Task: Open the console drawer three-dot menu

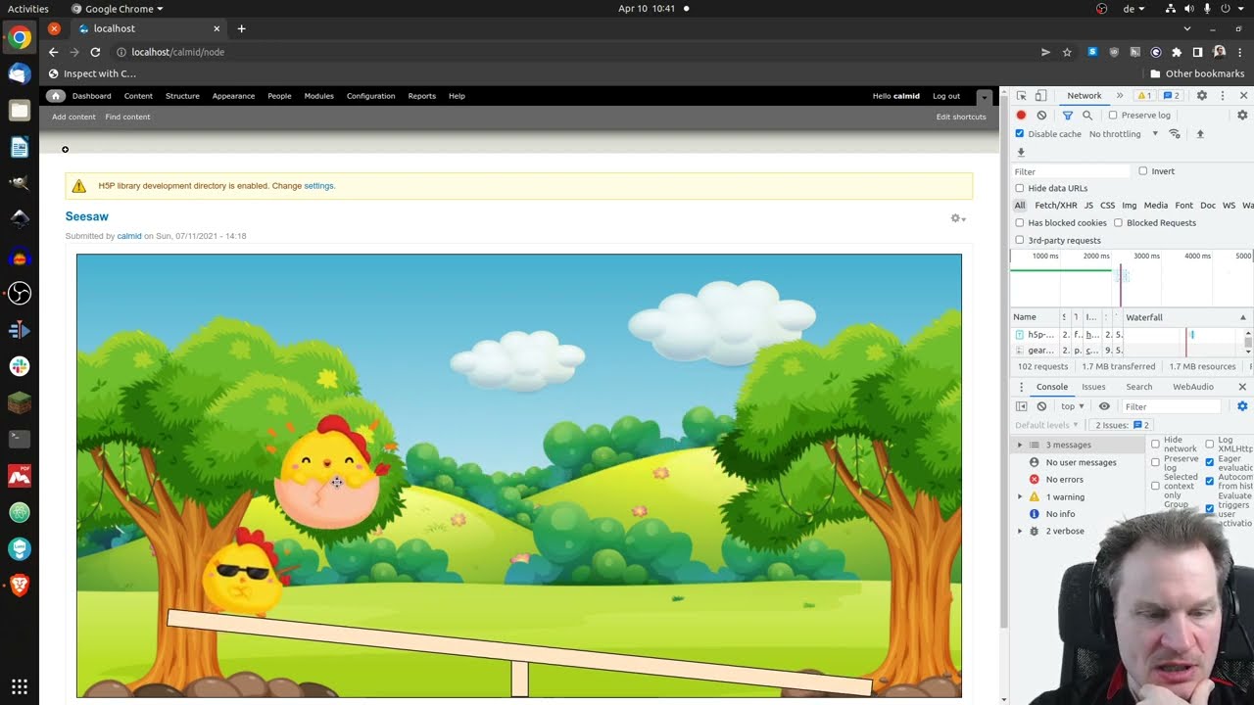Action: click(1021, 387)
